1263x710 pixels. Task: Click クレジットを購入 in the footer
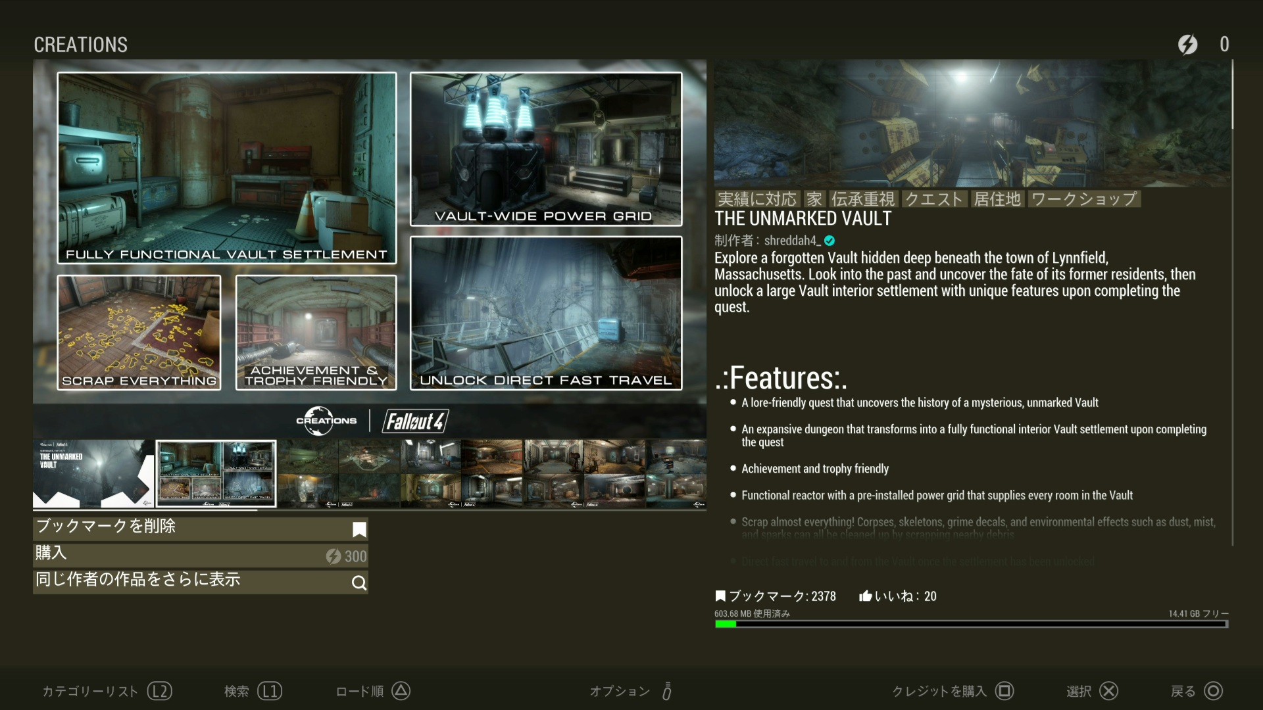[x=939, y=691]
